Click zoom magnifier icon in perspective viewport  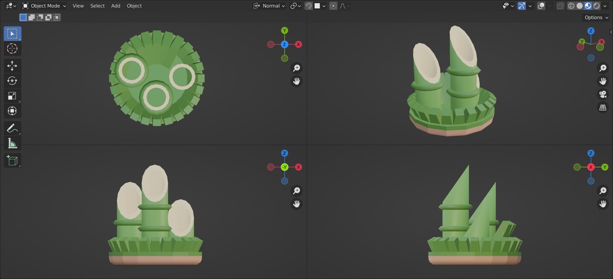pos(602,68)
